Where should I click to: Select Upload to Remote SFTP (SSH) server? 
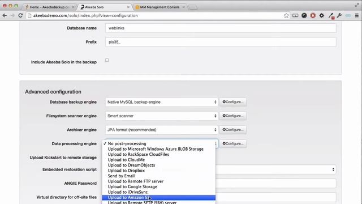[159, 202]
